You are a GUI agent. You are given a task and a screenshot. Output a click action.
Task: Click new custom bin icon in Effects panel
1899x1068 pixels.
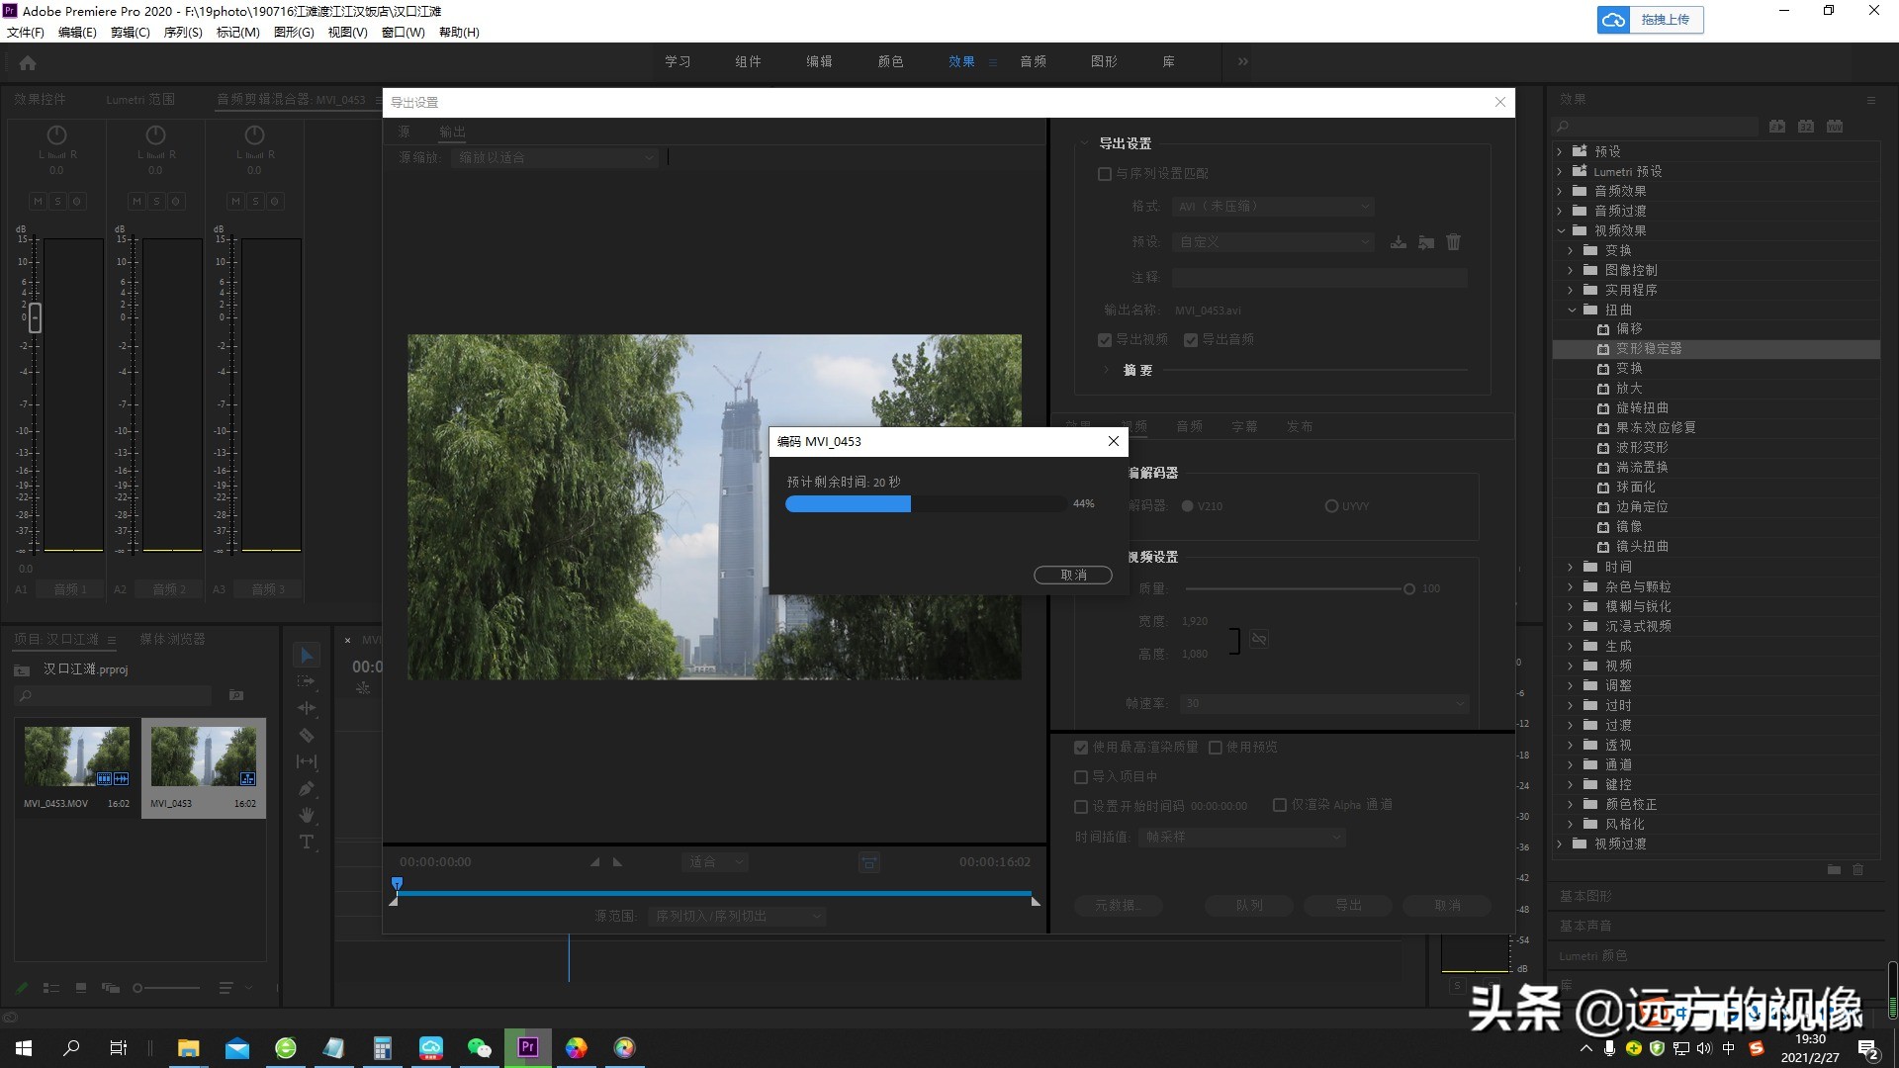tap(1834, 870)
